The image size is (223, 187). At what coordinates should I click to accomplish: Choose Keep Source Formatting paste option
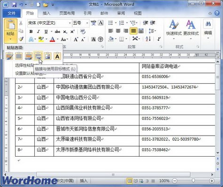[9, 56]
